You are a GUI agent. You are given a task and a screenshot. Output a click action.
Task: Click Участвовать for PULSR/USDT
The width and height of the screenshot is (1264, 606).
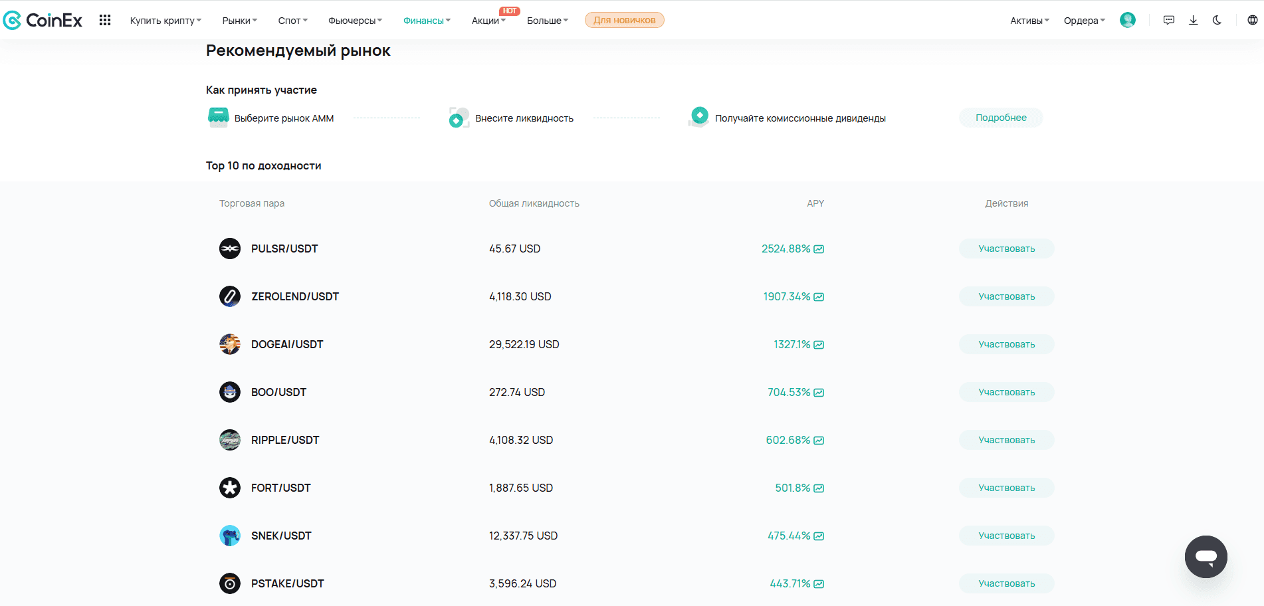1007,249
